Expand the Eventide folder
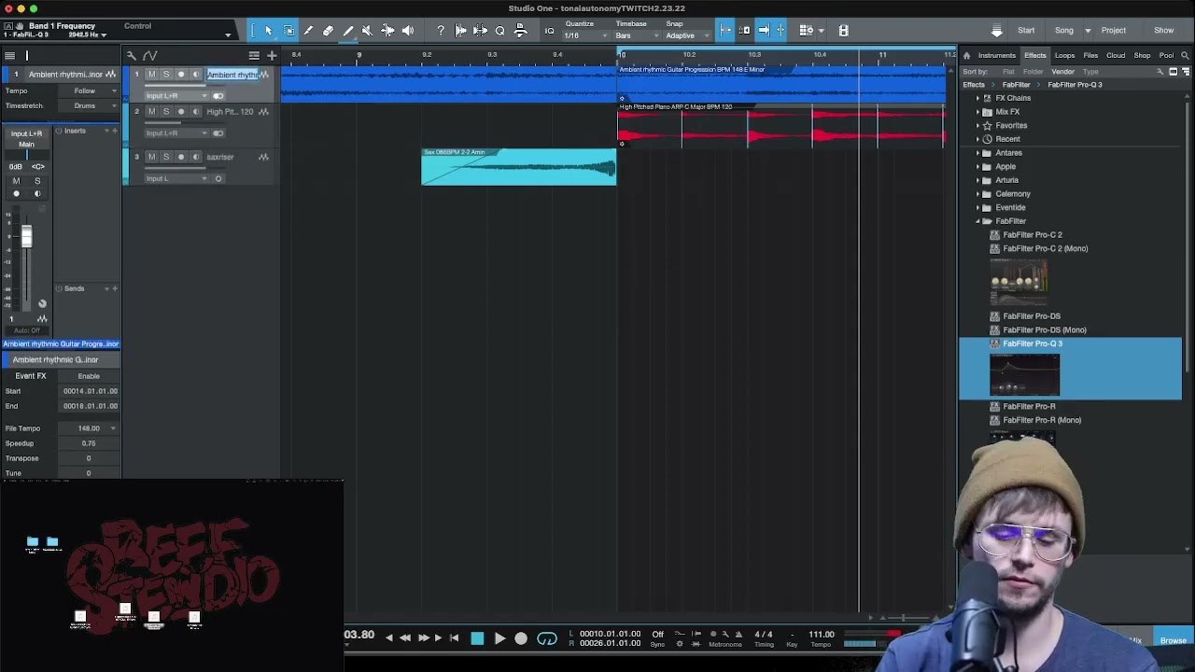This screenshot has height=672, width=1195. (x=977, y=207)
